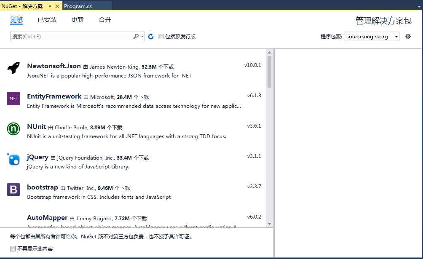Screen dimensions: 423x259
Task: Click the 9.46M download count of bootstrap
Action: (x=105, y=188)
